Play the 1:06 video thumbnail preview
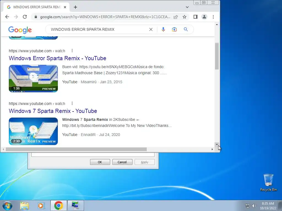 tap(33, 79)
